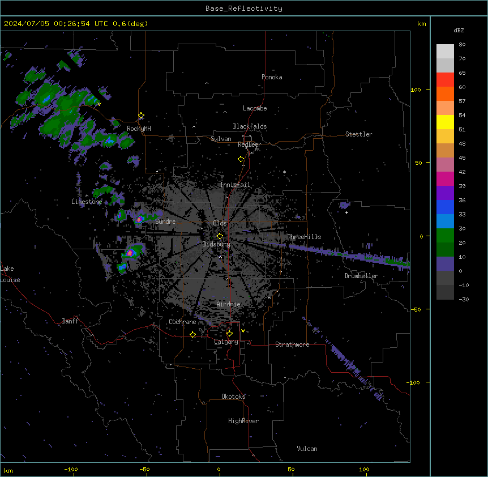
Task: Click the small echo patch north of ThreeHills
Action: coord(345,205)
